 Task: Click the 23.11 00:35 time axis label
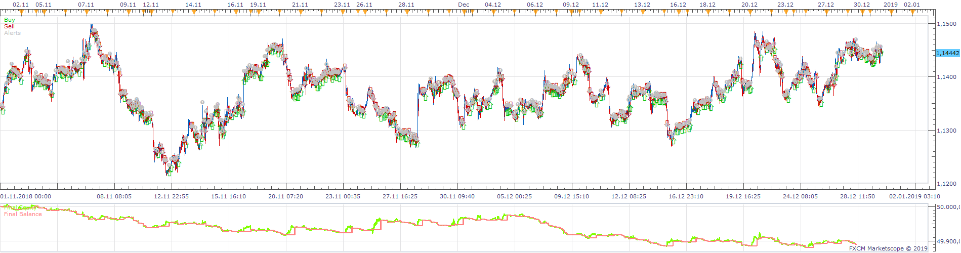343,196
